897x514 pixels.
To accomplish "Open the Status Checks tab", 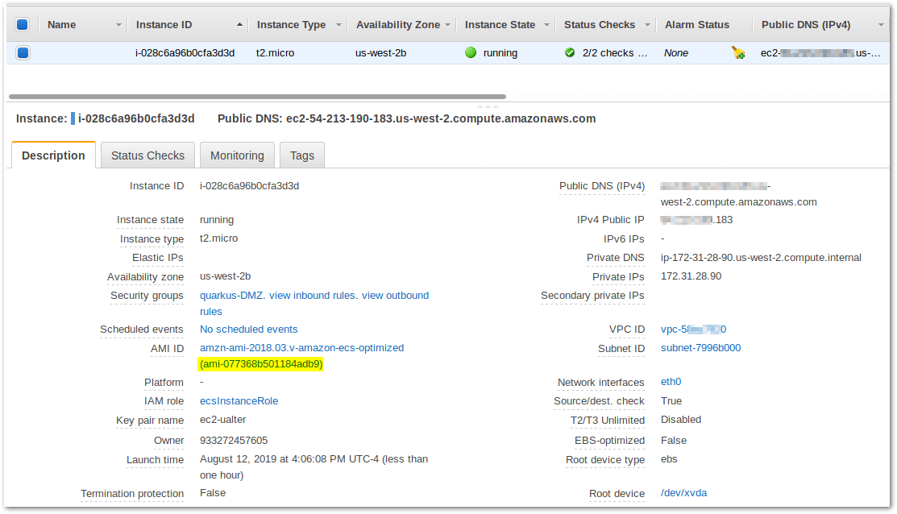I will pyautogui.click(x=147, y=155).
